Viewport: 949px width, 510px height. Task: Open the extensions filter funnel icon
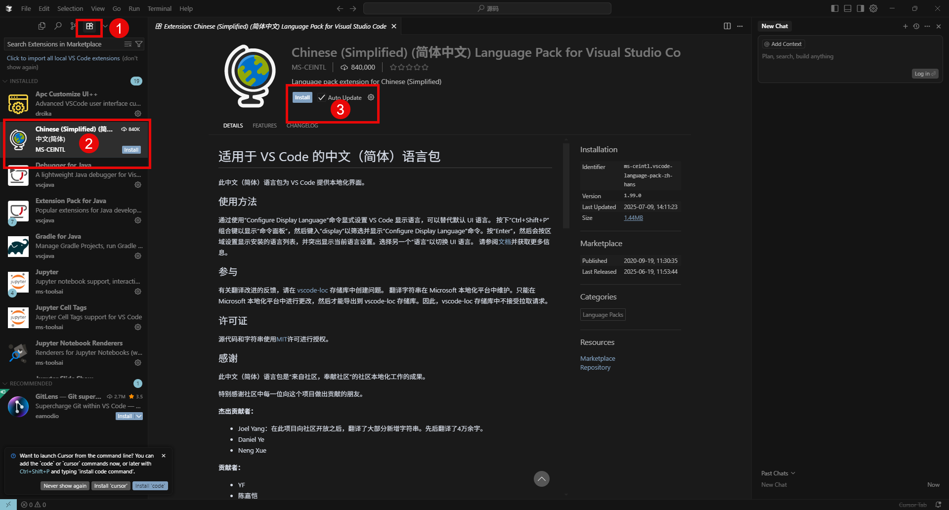coord(139,44)
